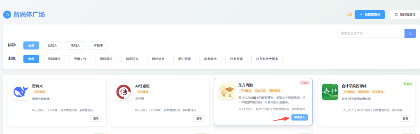420x134 pixels.
Task: Filter topics by 科学研究
Action: click(132, 59)
